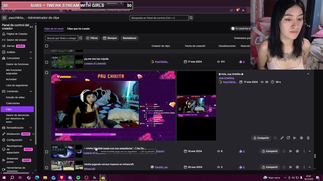Expand the Análisis sidebar section
This screenshot has height=181, width=323.
point(31,52)
